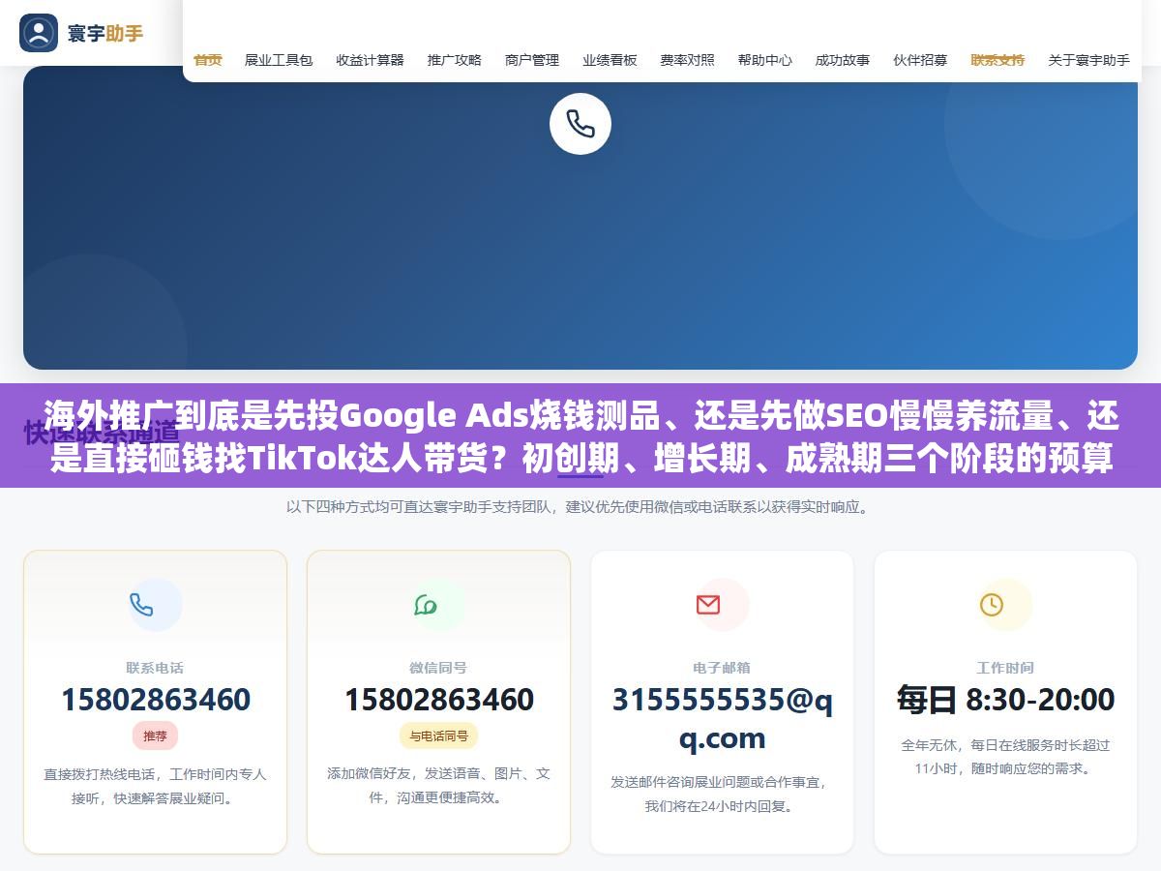Click the description starting 添加微信好友
The height and width of the screenshot is (871, 1161).
click(438, 786)
